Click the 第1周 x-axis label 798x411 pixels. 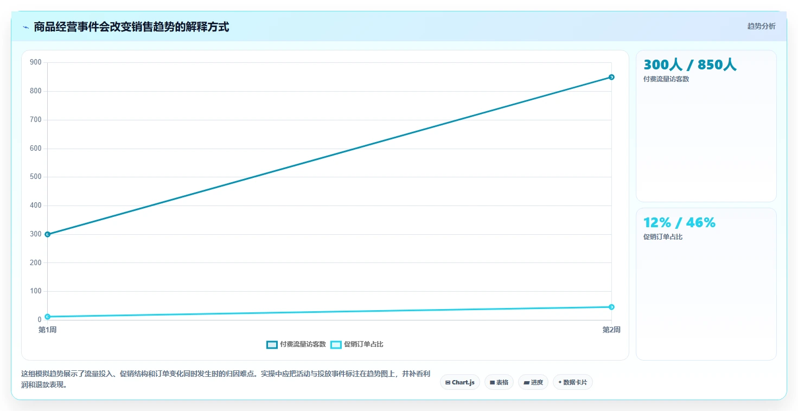(48, 330)
